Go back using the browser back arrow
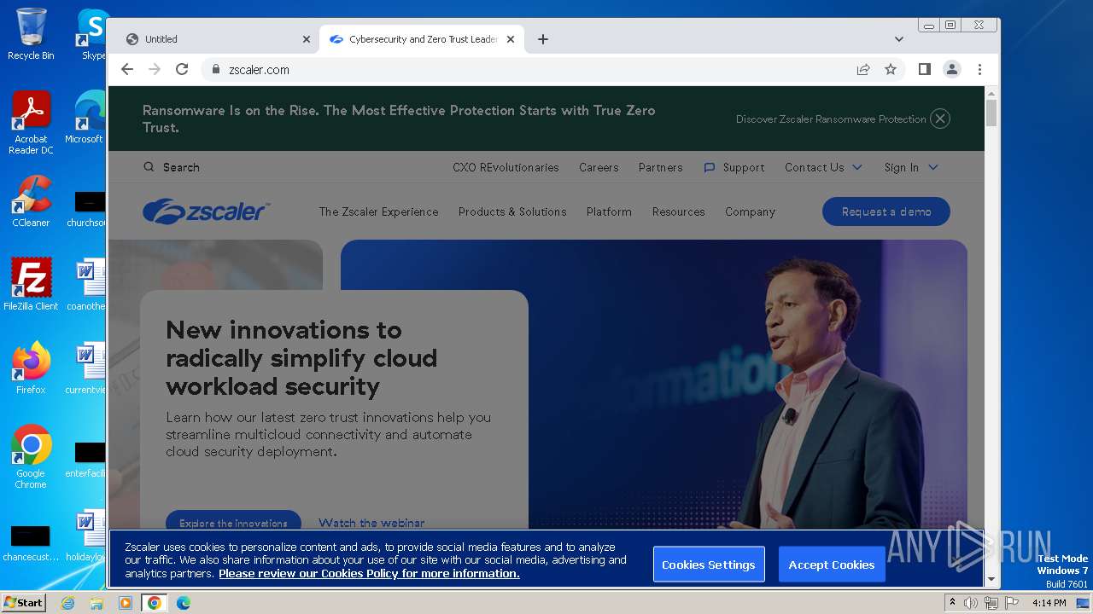Viewport: 1093px width, 614px height. coord(127,69)
